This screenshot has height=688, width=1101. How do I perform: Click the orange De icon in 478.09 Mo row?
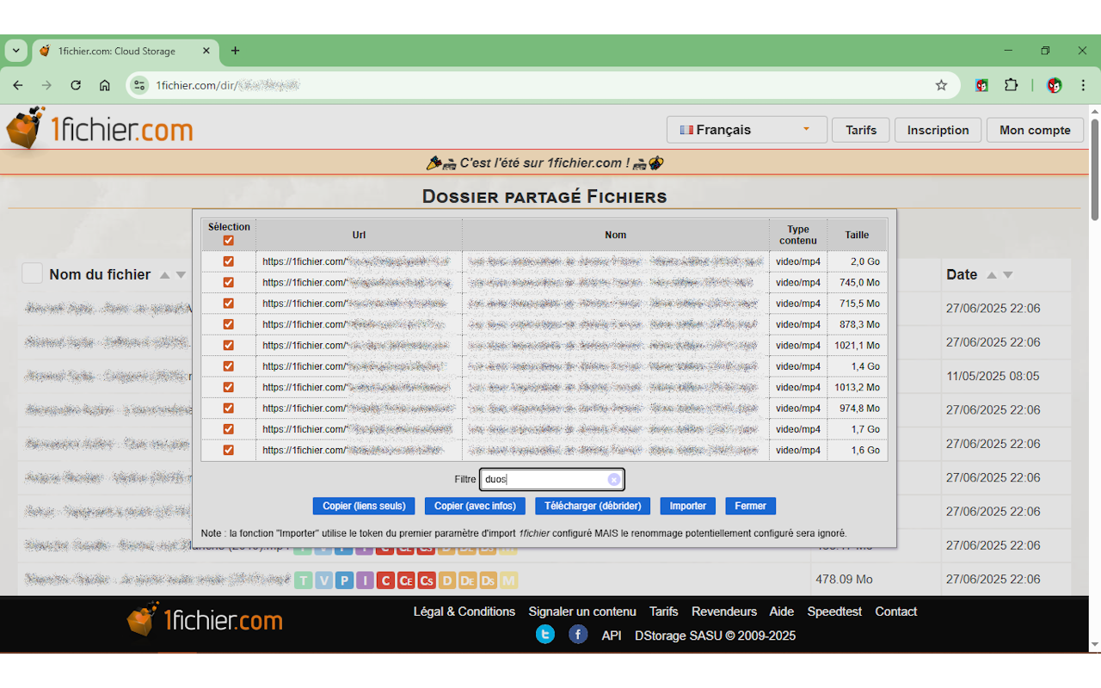[x=468, y=580]
